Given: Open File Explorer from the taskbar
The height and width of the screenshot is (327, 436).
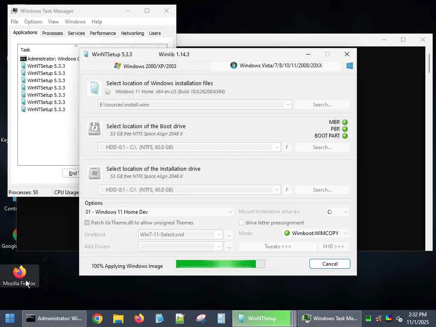Looking at the screenshot, I should coord(118,318).
